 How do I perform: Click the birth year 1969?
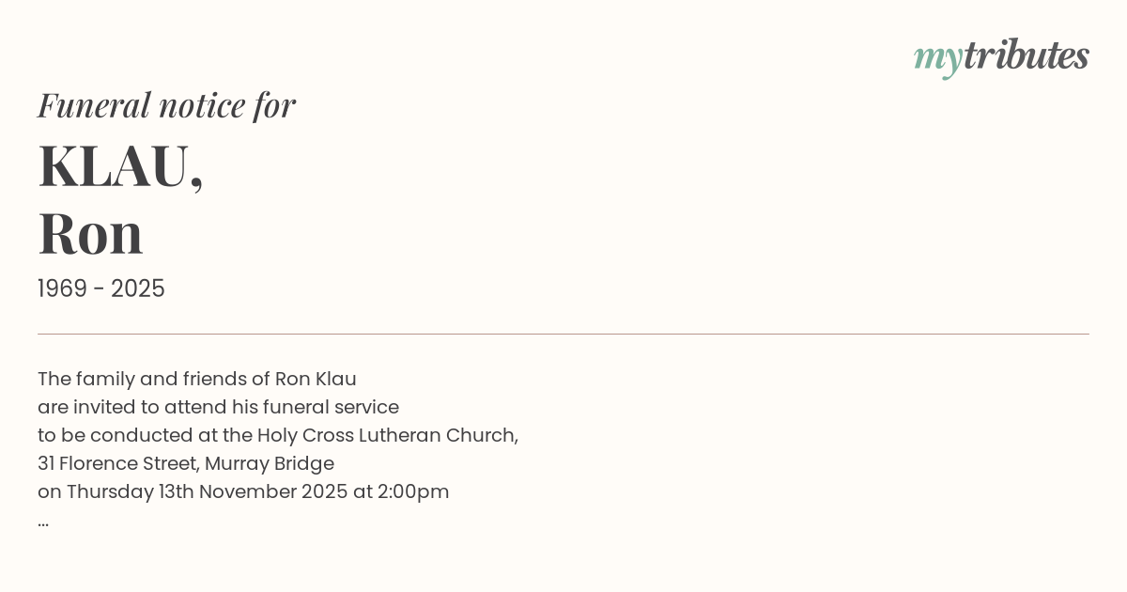pyautogui.click(x=64, y=289)
